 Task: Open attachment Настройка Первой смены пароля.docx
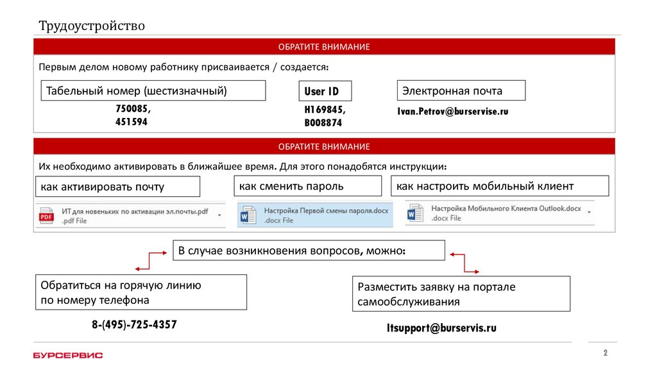pos(315,215)
